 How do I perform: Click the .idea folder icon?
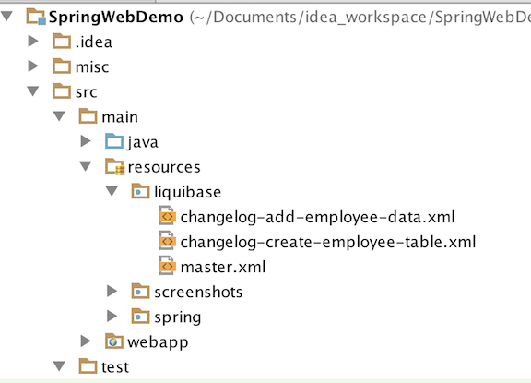pos(62,41)
